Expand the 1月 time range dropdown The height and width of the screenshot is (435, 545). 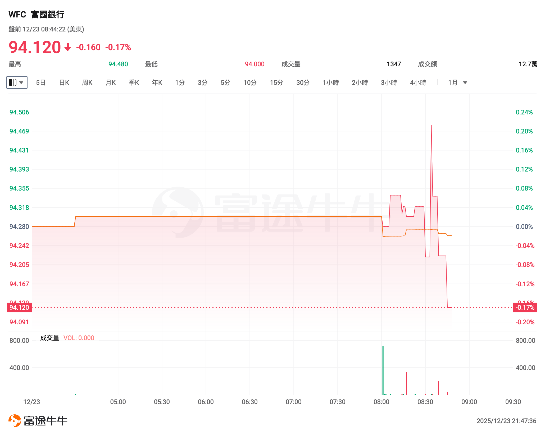[457, 83]
